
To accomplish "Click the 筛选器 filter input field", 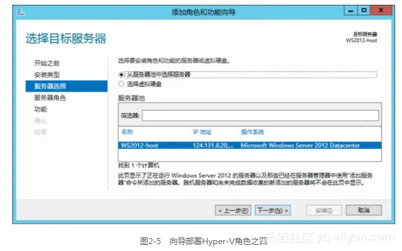I will 261,116.
